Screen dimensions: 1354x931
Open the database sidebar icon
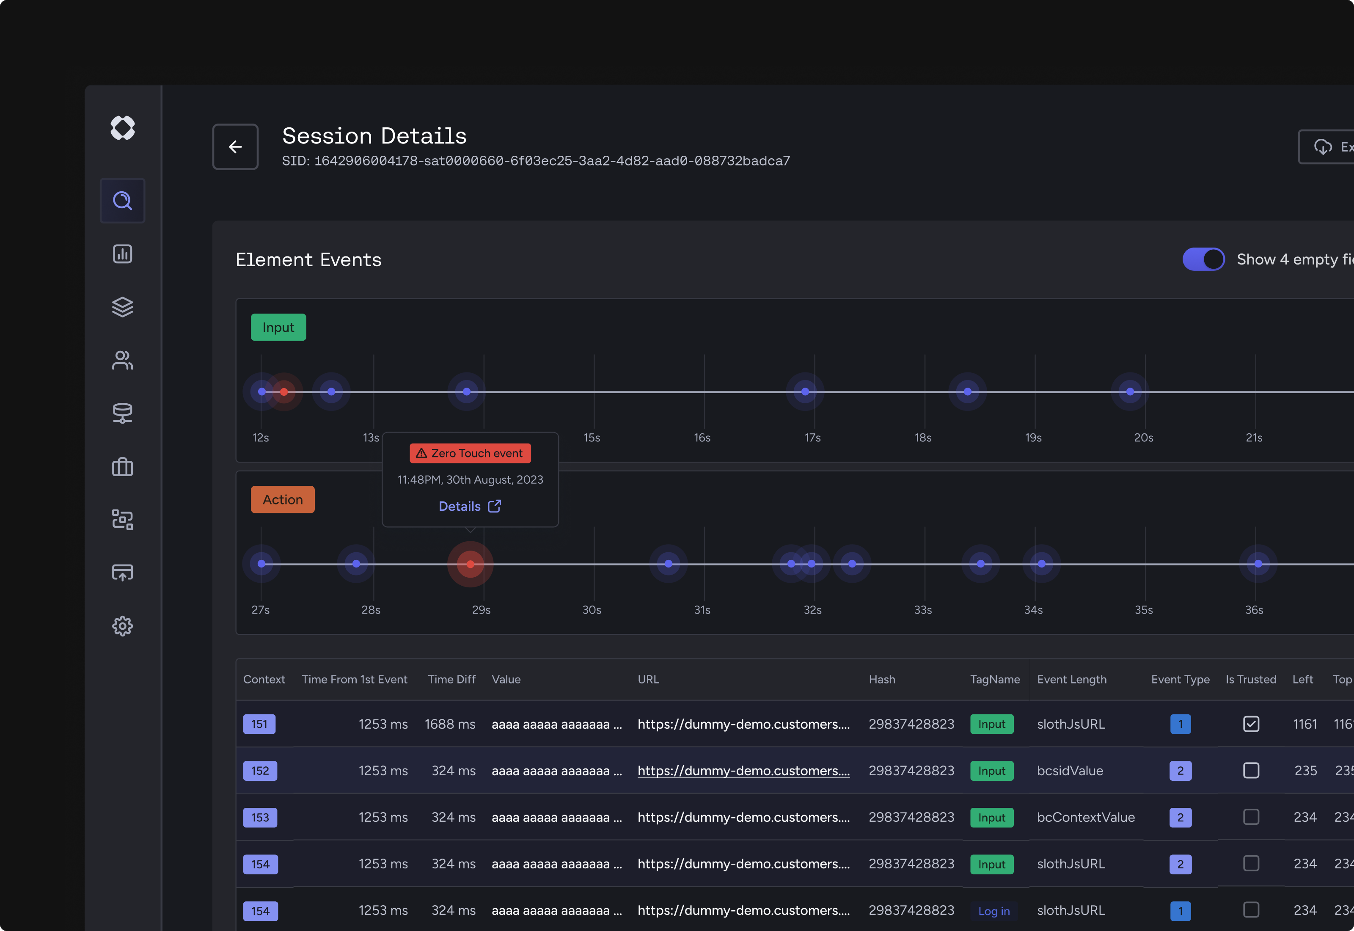pyautogui.click(x=122, y=413)
